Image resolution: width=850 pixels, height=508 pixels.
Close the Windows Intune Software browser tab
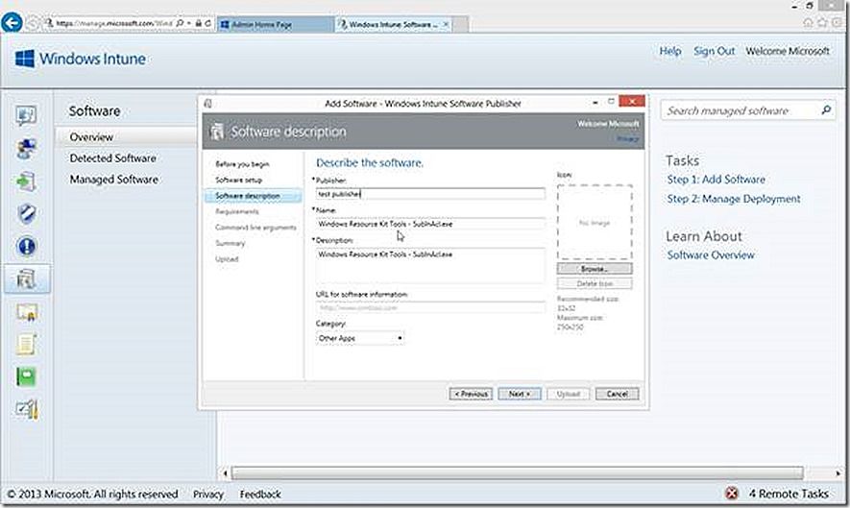pyautogui.click(x=446, y=24)
